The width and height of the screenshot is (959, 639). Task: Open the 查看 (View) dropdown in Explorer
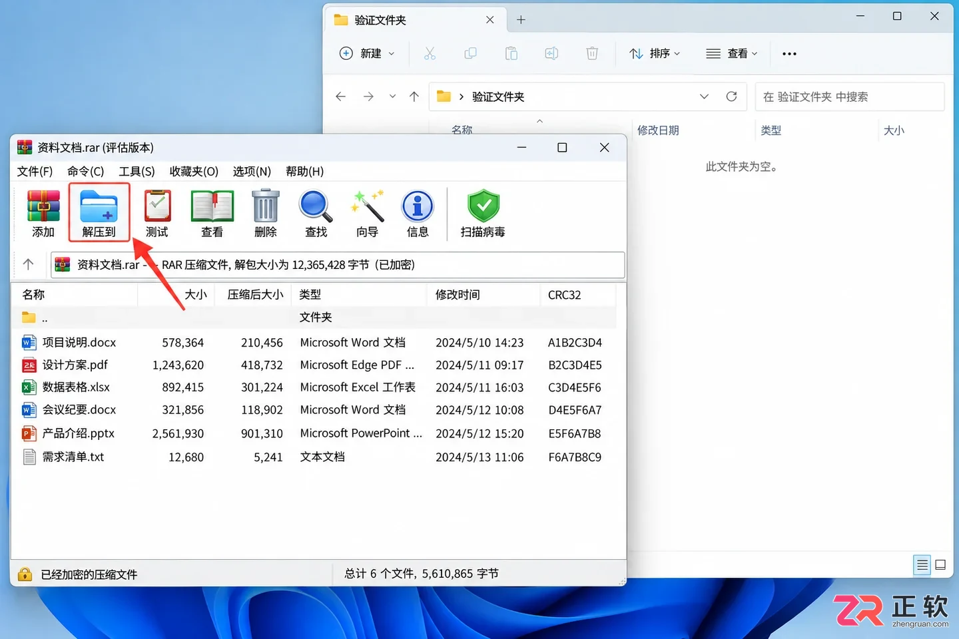(x=732, y=53)
